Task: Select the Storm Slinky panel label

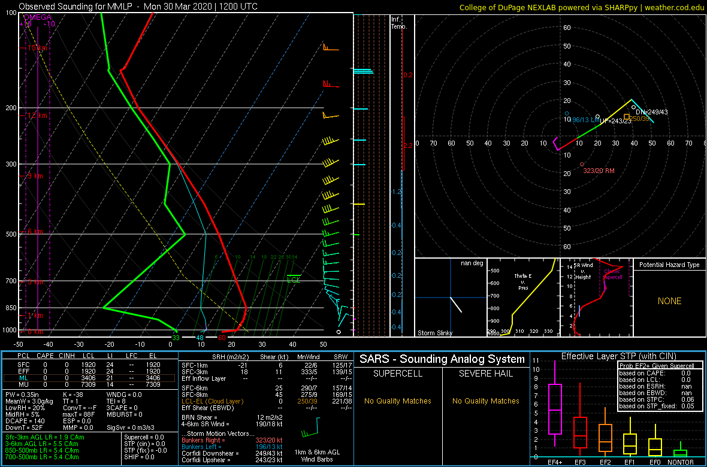Action: point(435,333)
